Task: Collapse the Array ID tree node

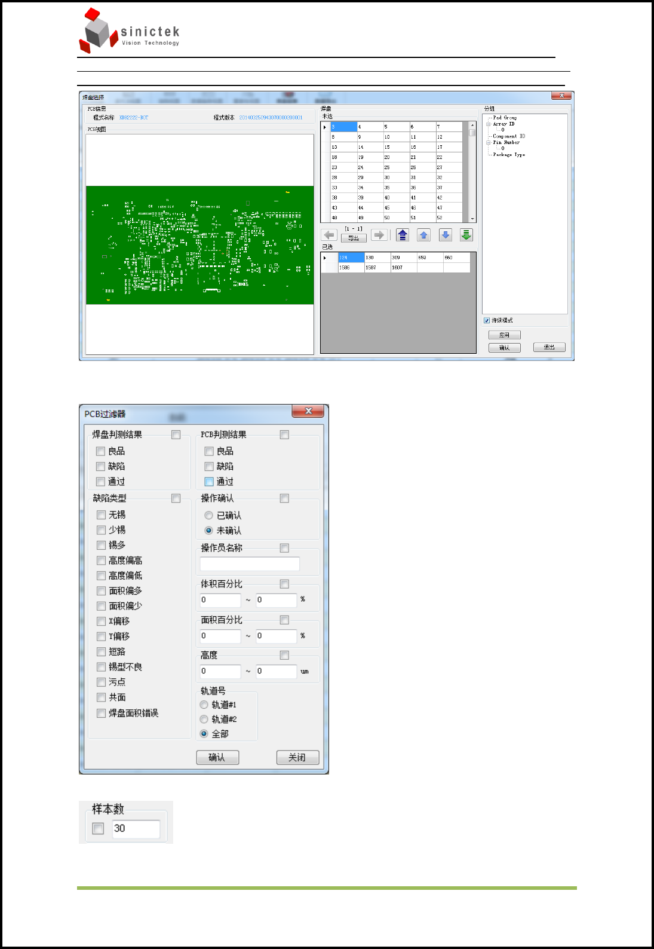Action: coord(489,124)
